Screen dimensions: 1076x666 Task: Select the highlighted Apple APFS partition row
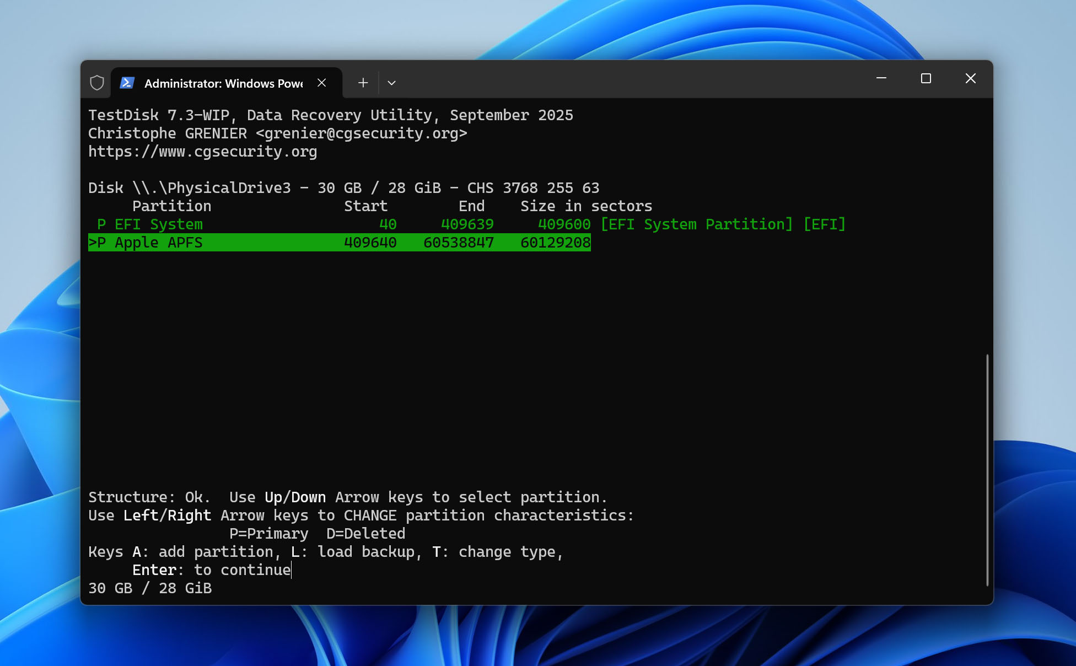click(x=340, y=243)
